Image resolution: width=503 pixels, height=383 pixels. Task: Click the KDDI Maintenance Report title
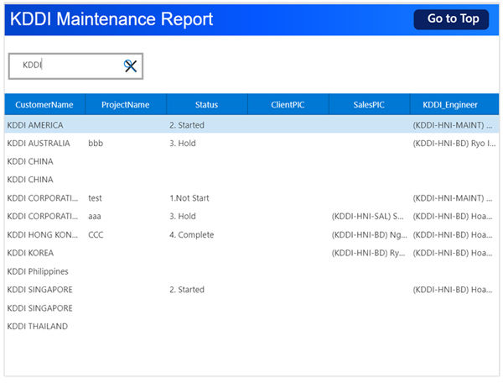(111, 19)
